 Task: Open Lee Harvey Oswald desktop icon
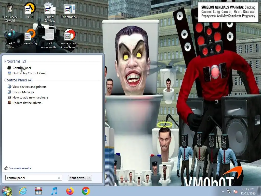[10, 13]
